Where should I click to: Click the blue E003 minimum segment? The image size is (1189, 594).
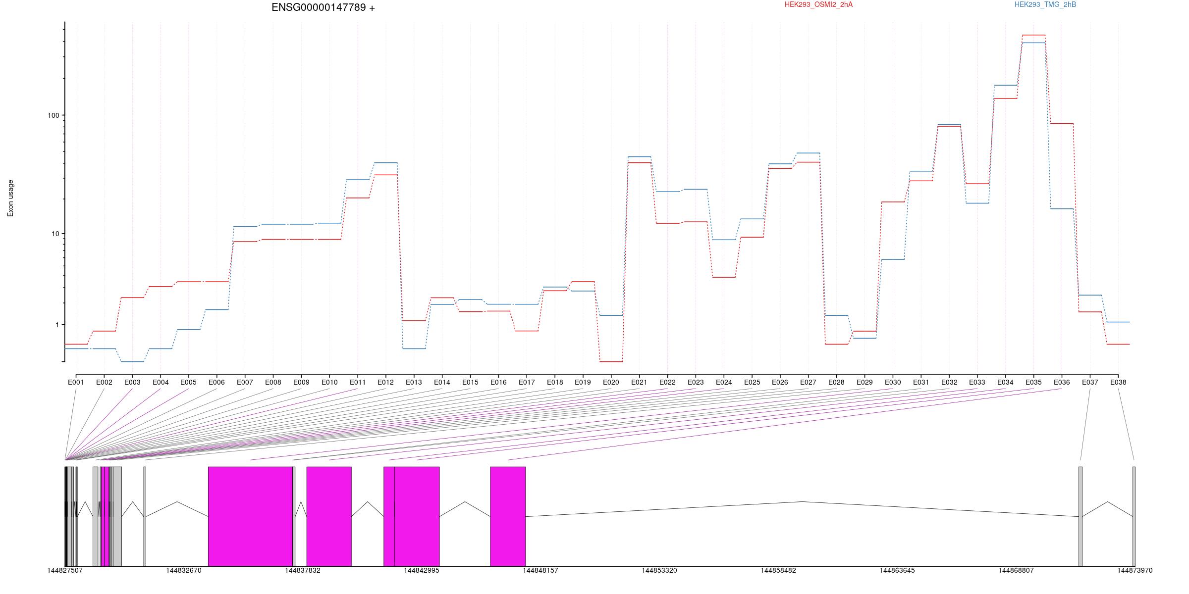132,362
